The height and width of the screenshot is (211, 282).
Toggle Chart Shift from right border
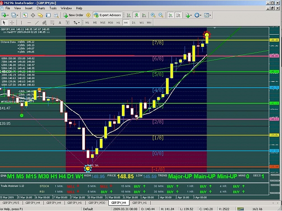tap(178, 15)
